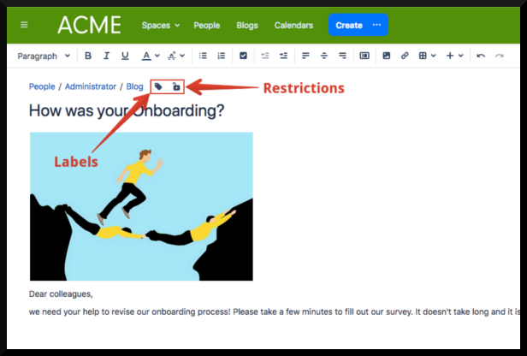Apply the text color button
Screen dimensions: 527x356
pos(146,56)
